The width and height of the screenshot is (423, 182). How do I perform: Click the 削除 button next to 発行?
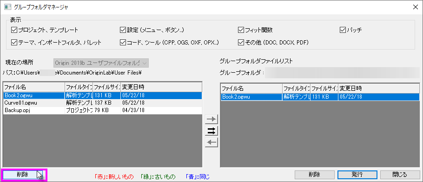314,175
